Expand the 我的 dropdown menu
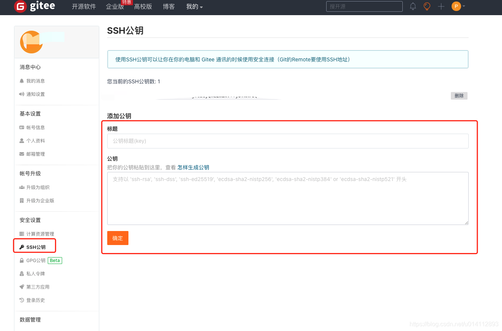502x331 pixels. (x=194, y=7)
